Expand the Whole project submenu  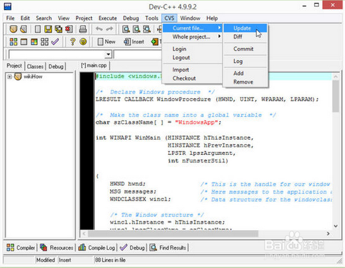pyautogui.click(x=191, y=37)
